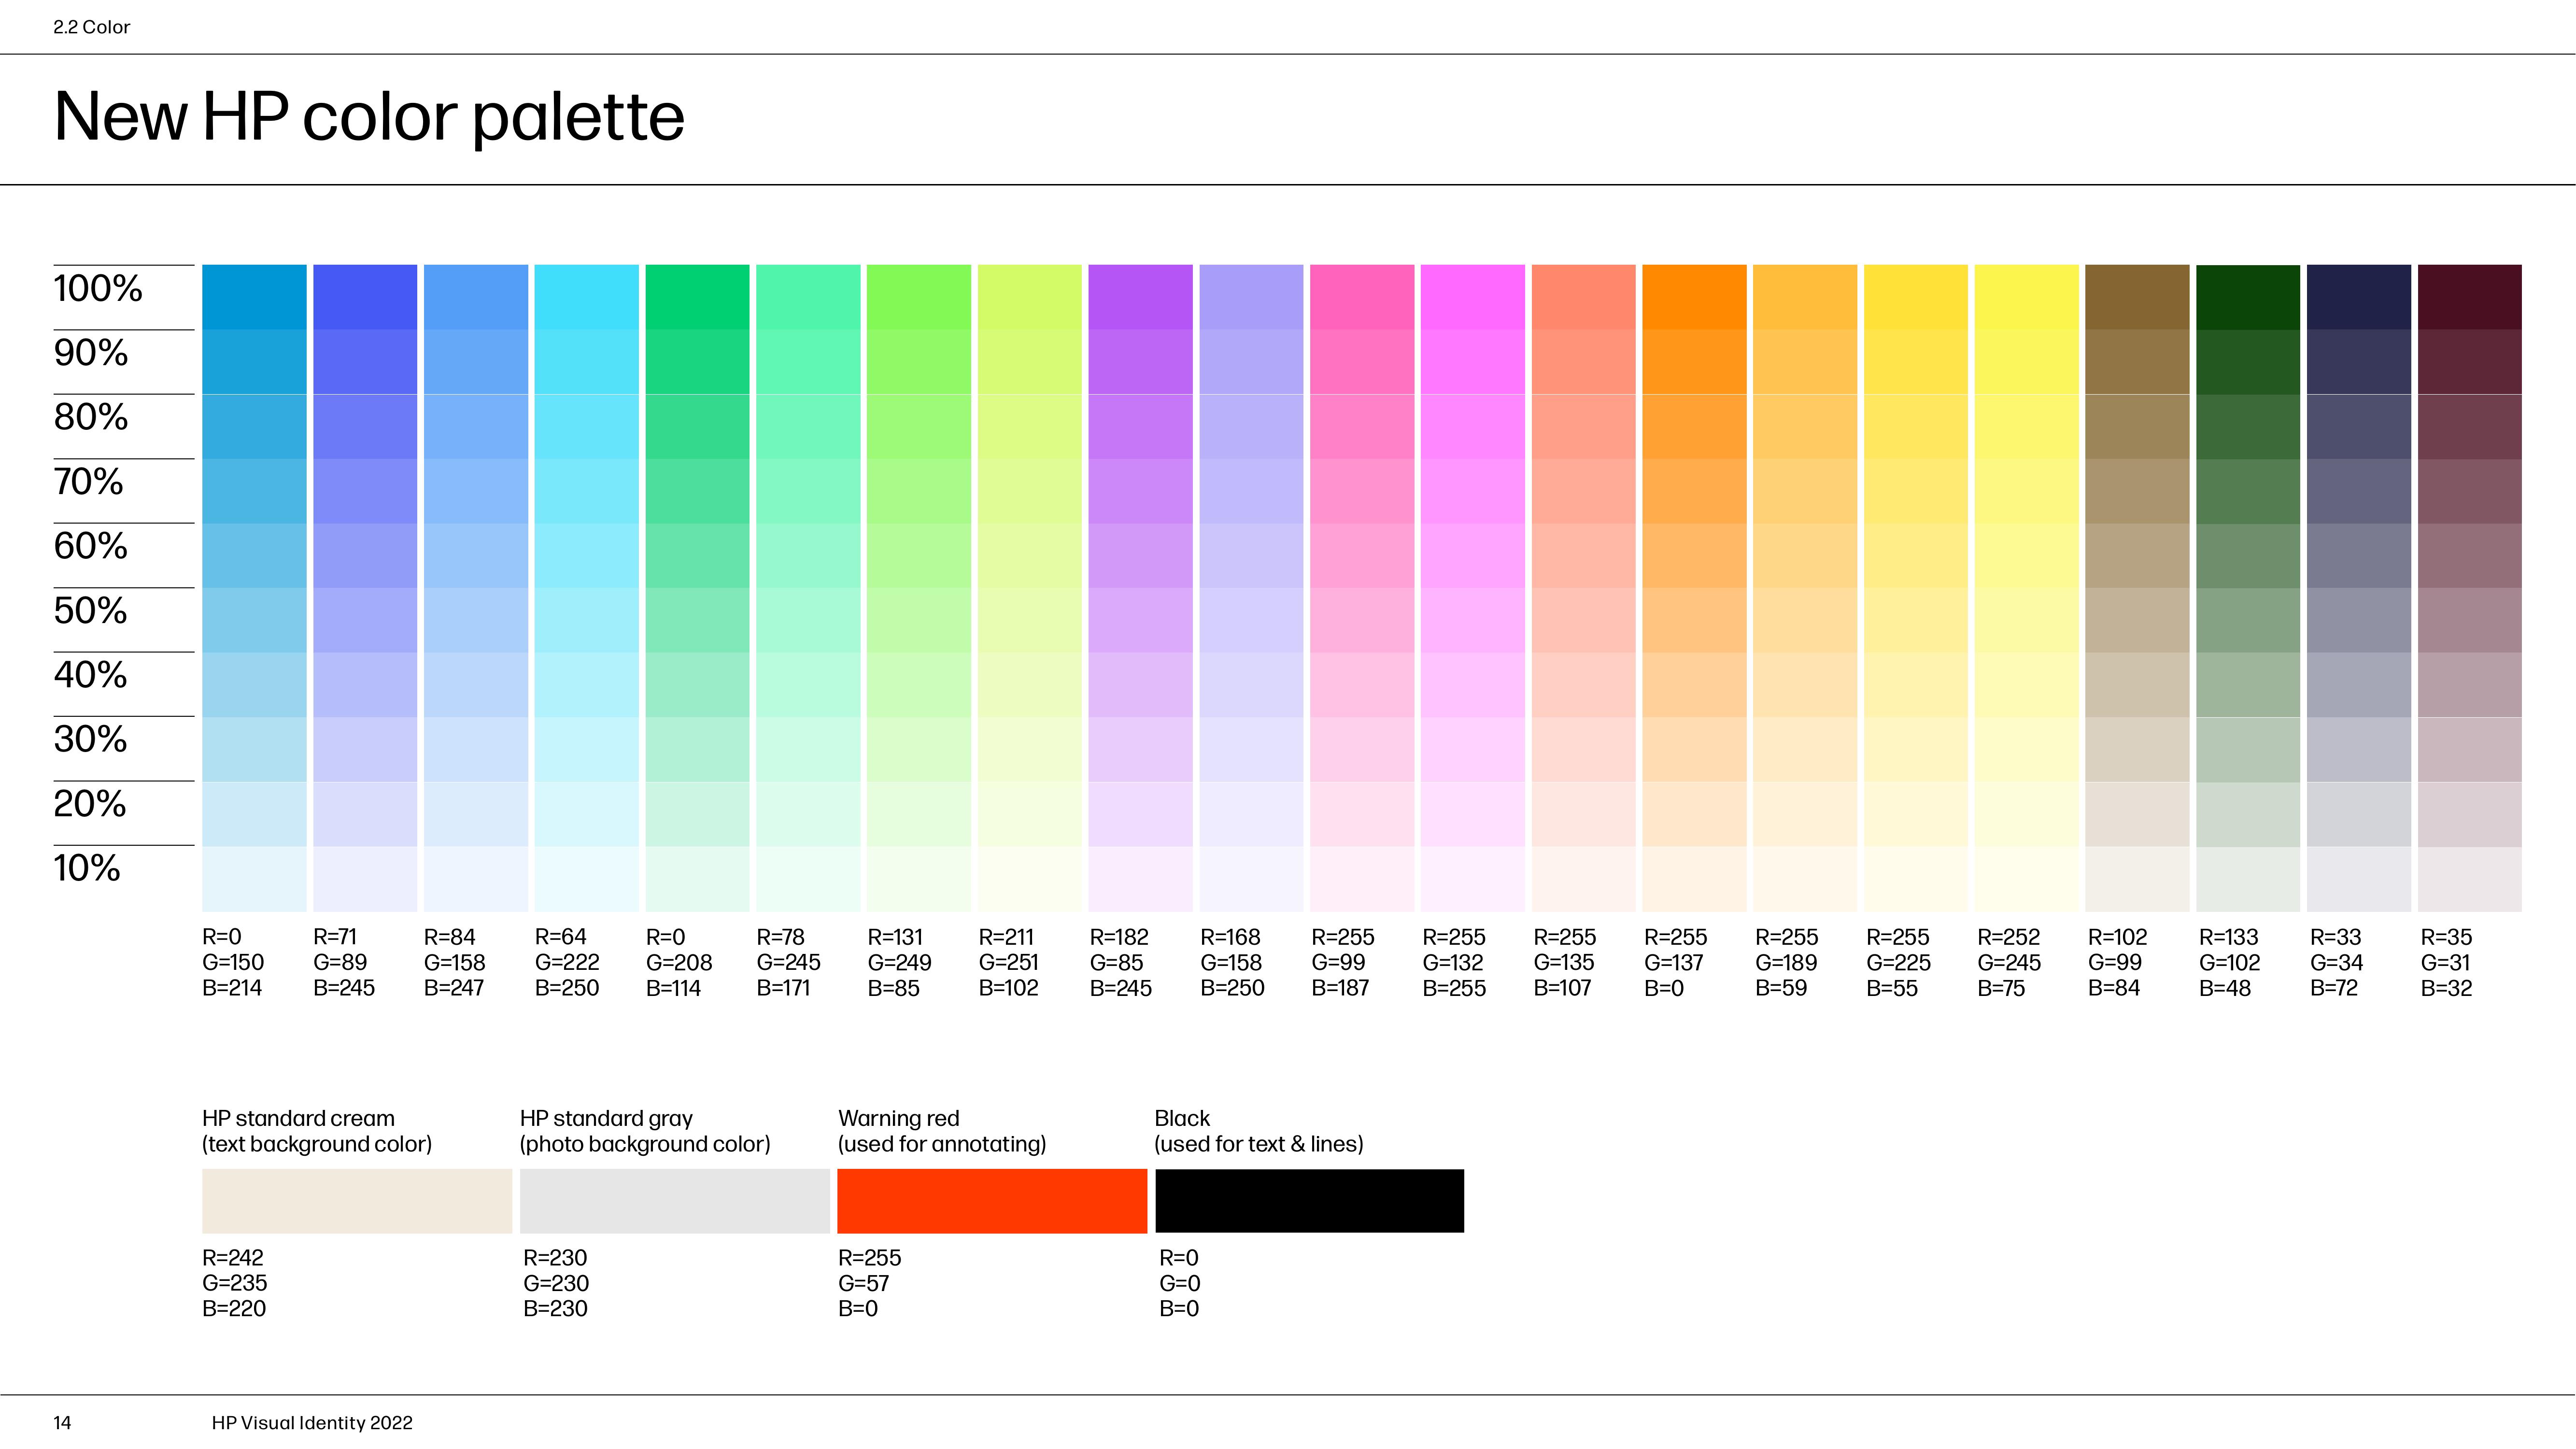Click '(text background color)' caption line

click(x=317, y=1144)
